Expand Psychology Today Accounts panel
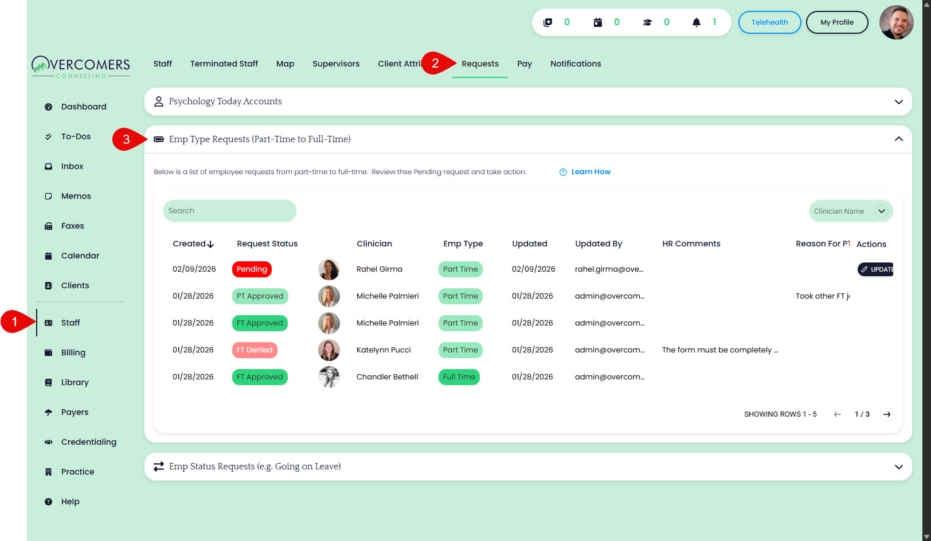Viewport: 931px width, 541px height. (x=528, y=101)
